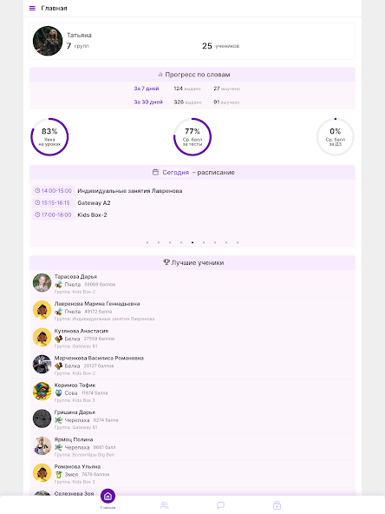The height and width of the screenshot is (514, 385).
Task: Open Татьяна's profile photo
Action: tap(48, 41)
